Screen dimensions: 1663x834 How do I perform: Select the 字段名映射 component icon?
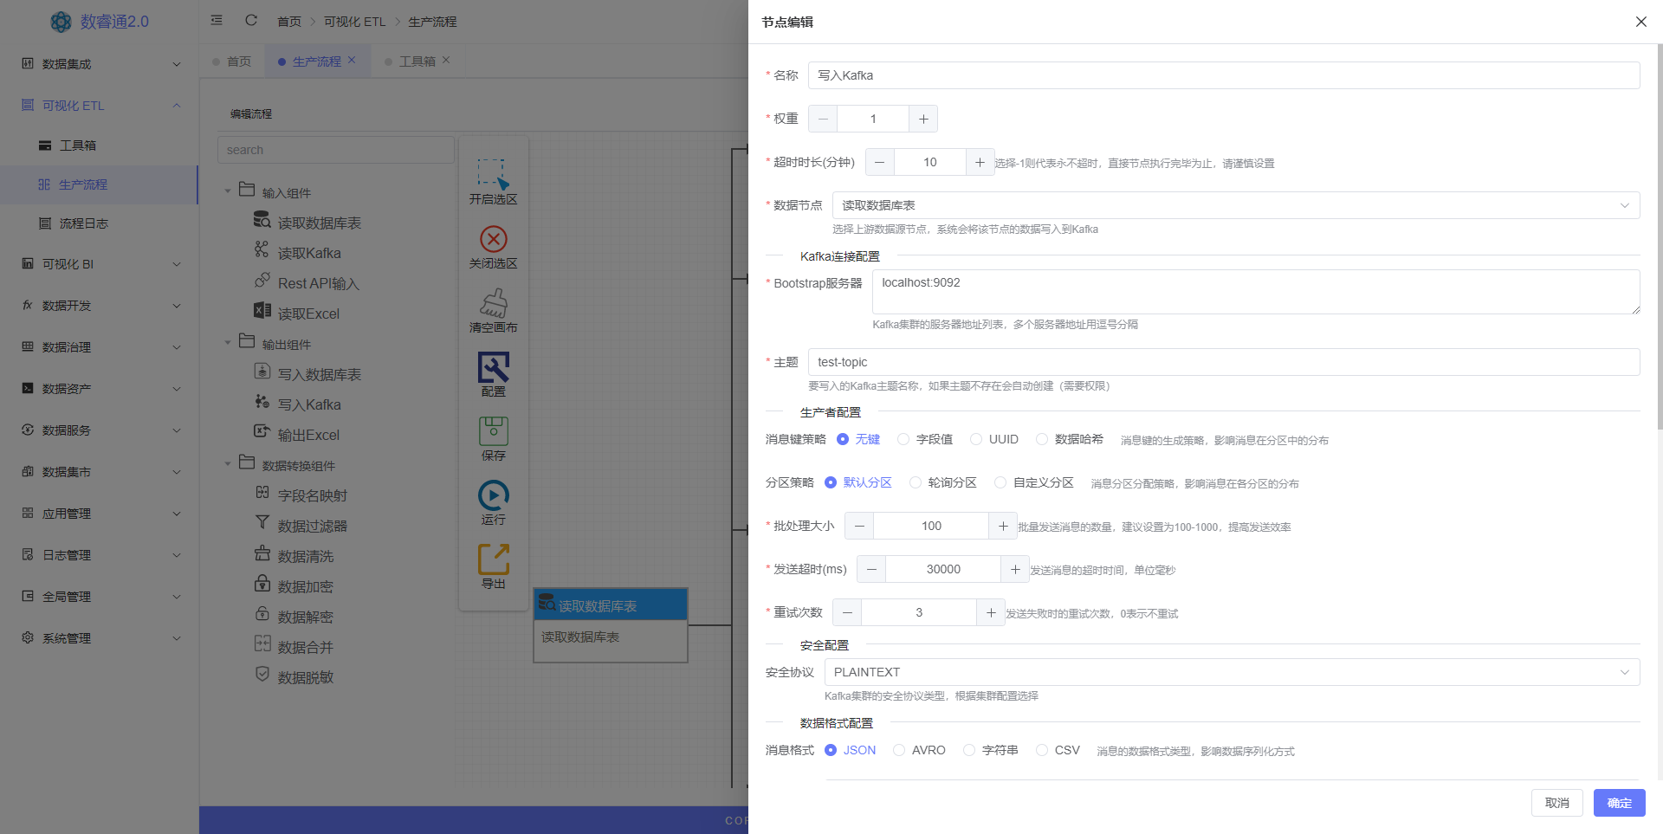click(262, 493)
